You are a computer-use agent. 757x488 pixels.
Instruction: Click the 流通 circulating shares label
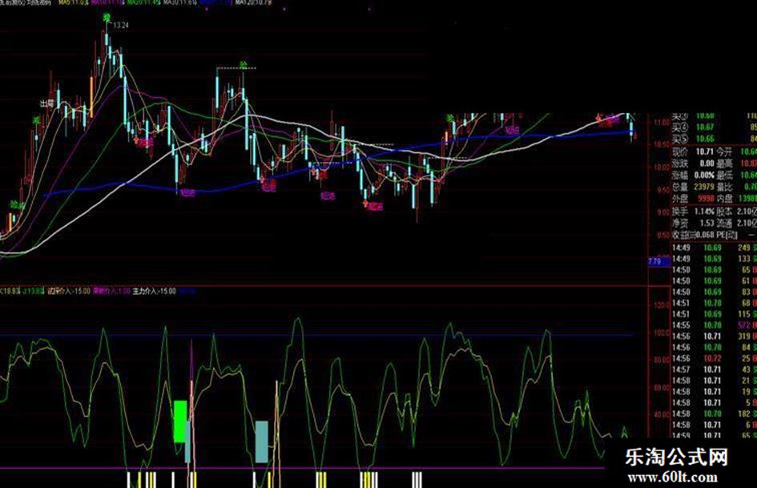724,224
